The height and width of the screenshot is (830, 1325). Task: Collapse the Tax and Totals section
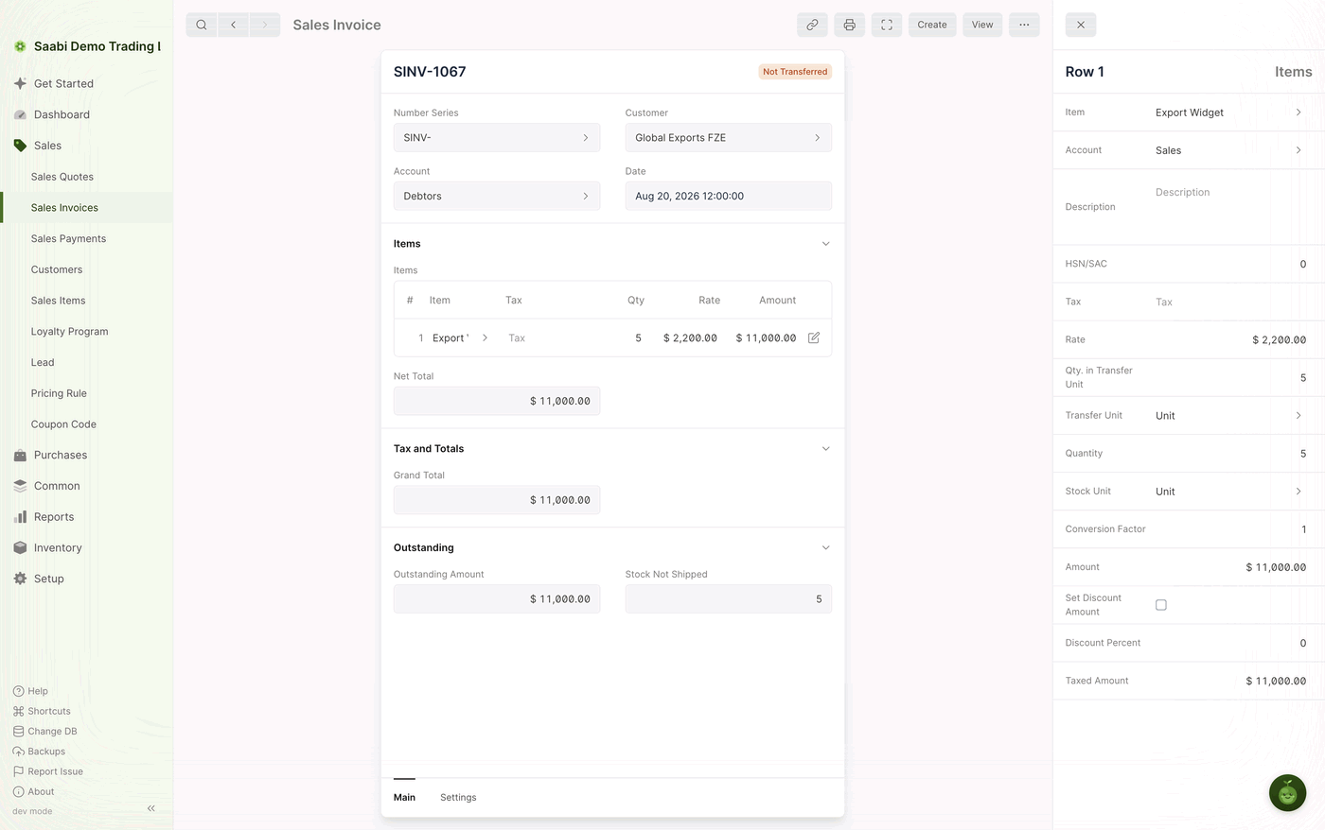tap(825, 449)
